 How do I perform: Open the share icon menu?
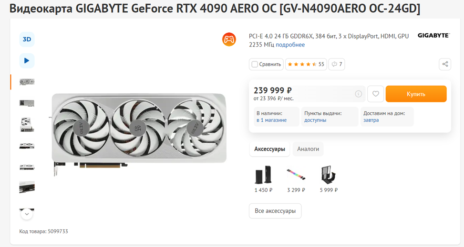tap(445, 64)
